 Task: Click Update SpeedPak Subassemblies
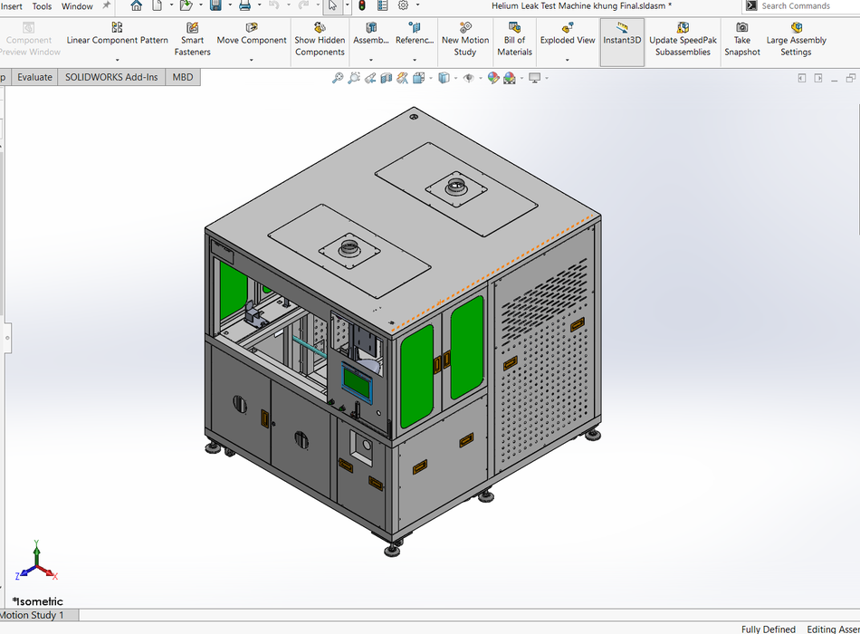(x=683, y=40)
